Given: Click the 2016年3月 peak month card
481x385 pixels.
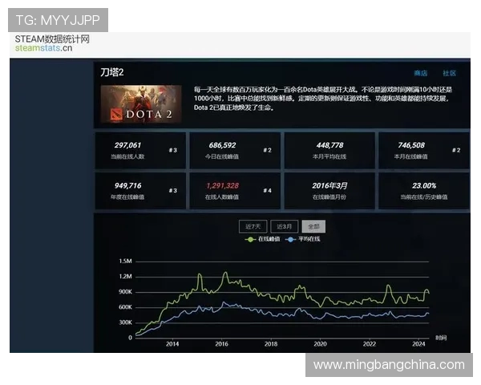Looking at the screenshot, I should pos(329,190).
